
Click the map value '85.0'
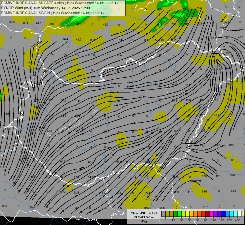click(188, 100)
